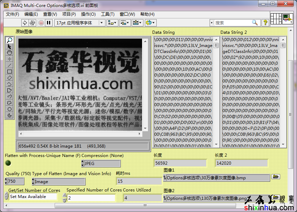Click the Specified Number of Cores field
Screen dimensions: 297x212
click(x=91, y=198)
